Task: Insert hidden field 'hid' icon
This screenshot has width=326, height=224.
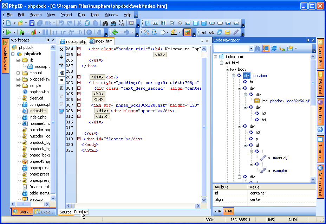Action: pos(188,23)
